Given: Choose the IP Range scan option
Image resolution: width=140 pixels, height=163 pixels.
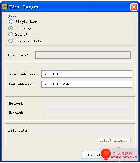Looking at the screenshot, I should pyautogui.click(x=11, y=28).
